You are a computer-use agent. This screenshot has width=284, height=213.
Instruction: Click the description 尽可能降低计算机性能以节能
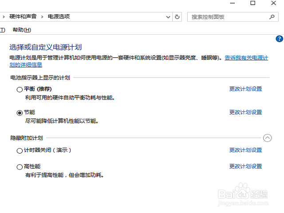(x=62, y=121)
